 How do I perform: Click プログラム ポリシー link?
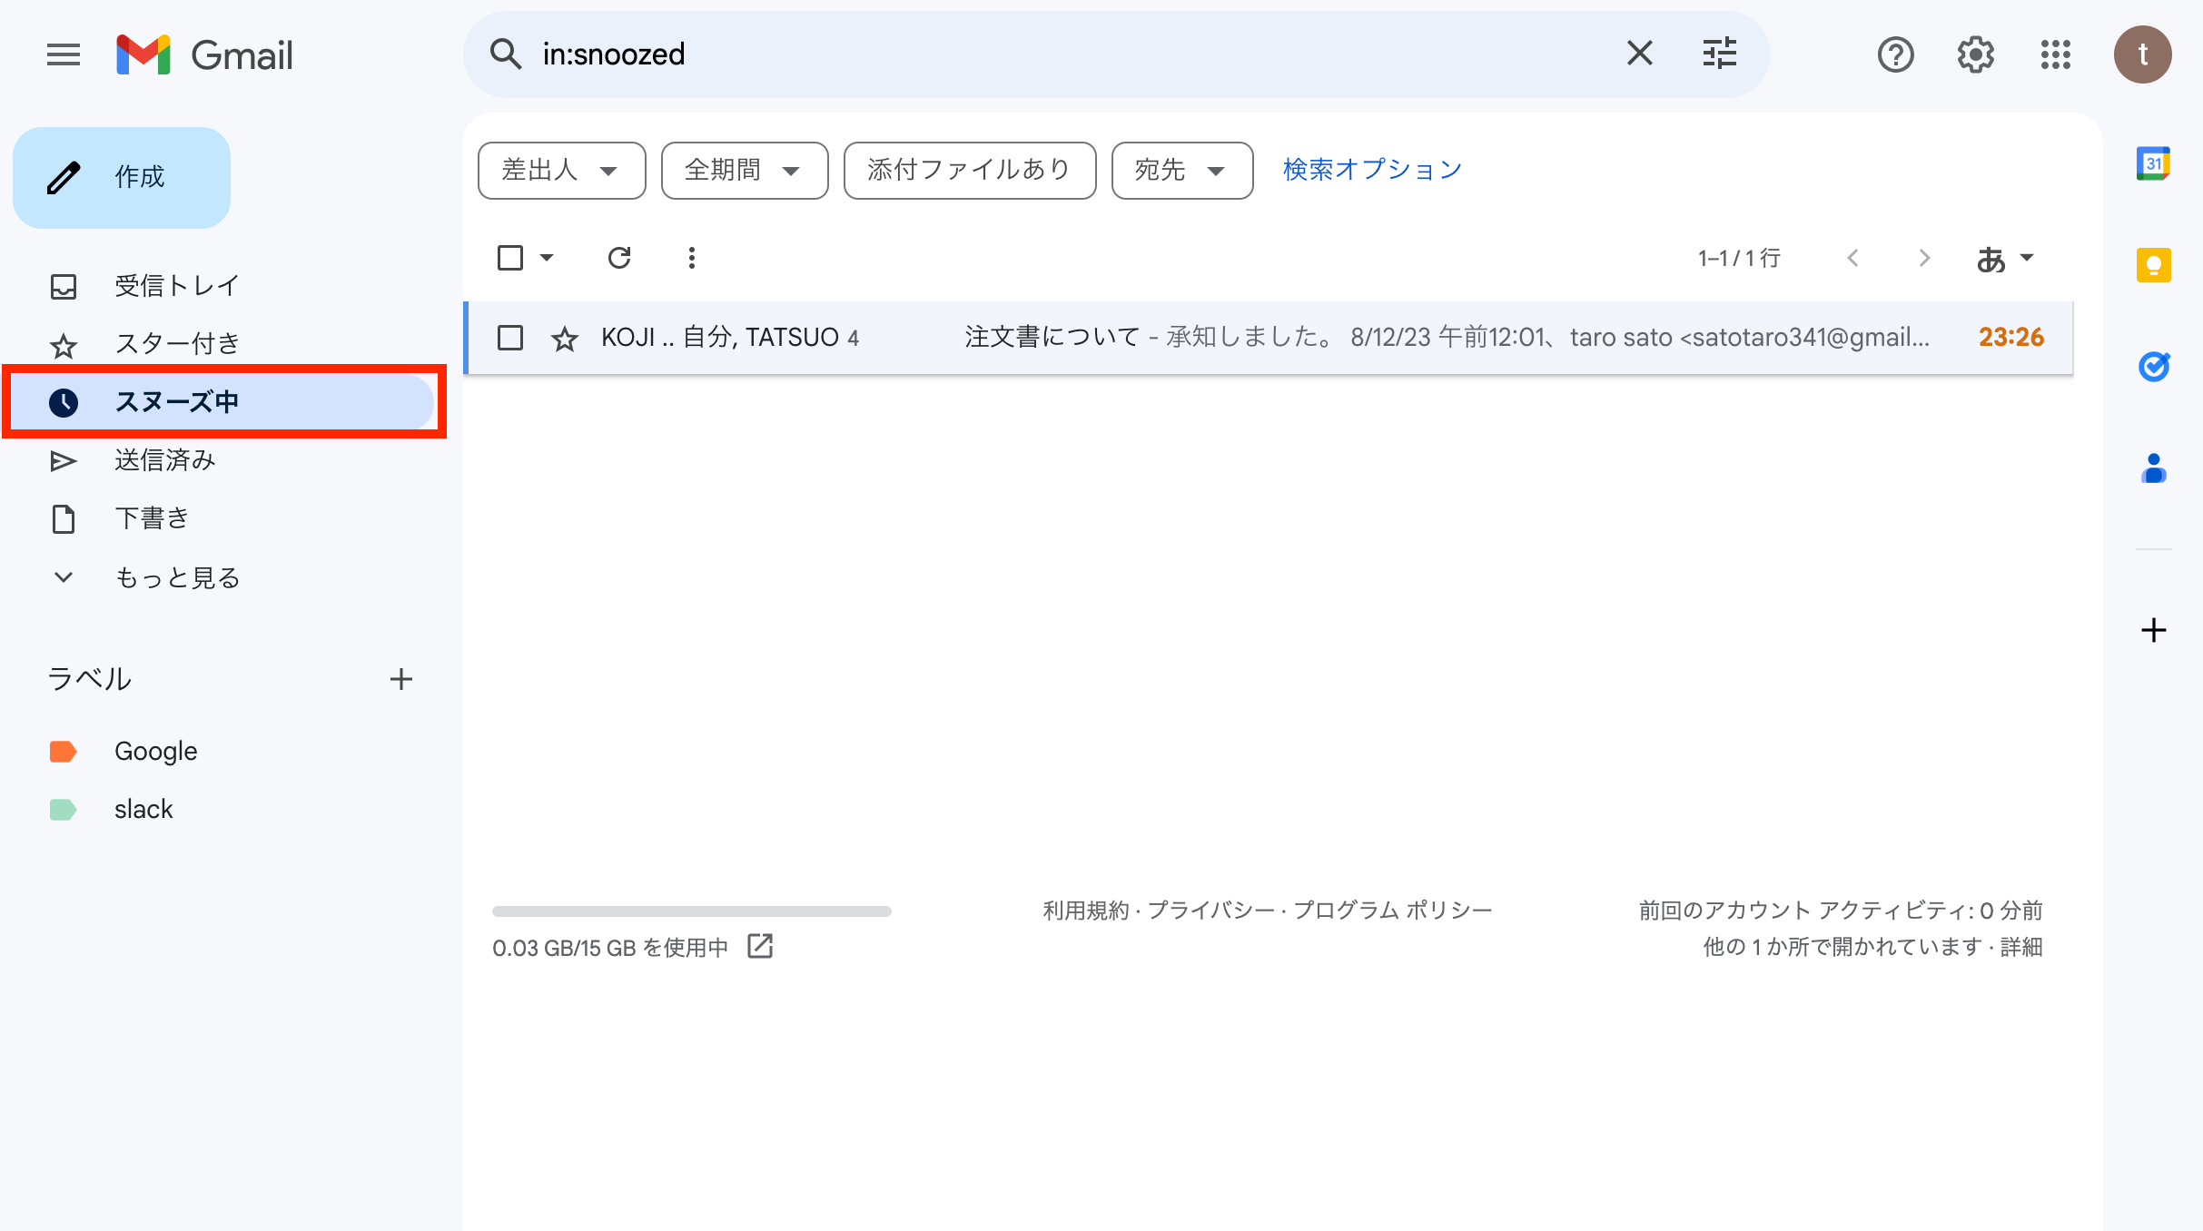(x=1393, y=911)
